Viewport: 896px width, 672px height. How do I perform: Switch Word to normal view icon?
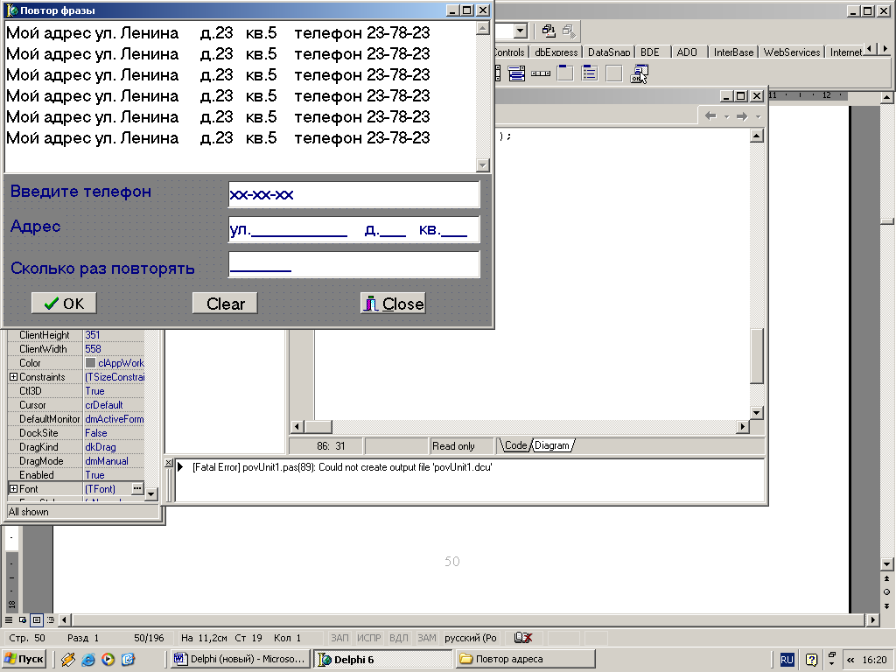[x=9, y=619]
